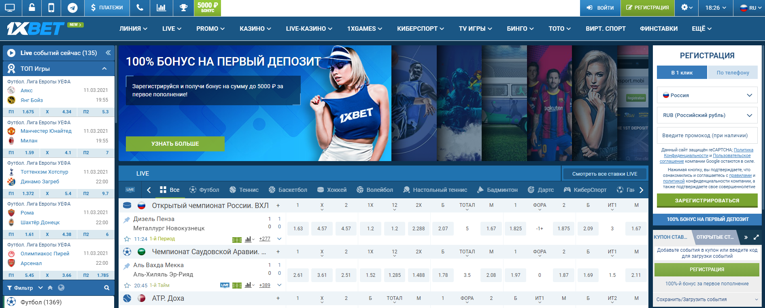Select the Хоккей sport tab

click(x=332, y=190)
